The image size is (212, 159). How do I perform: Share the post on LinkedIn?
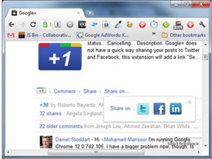(176, 109)
